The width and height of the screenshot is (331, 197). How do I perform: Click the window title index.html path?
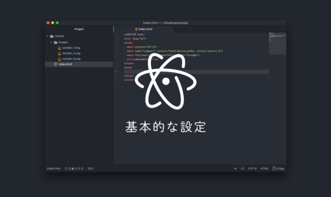pyautogui.click(x=165, y=23)
